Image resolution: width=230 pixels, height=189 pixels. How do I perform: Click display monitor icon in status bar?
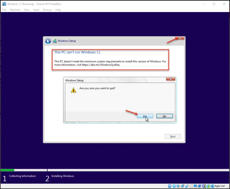point(195,186)
